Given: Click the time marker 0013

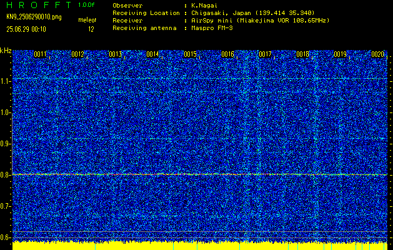Looking at the screenshot, I should coord(116,54).
